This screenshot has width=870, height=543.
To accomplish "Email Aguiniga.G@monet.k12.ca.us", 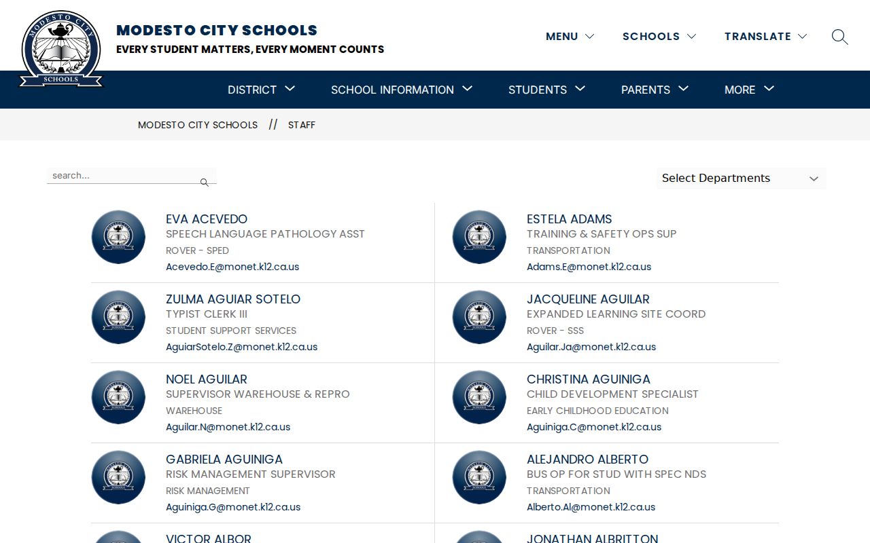I will 233,507.
